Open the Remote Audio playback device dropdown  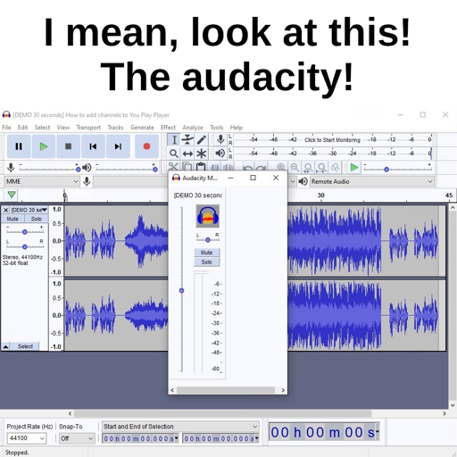(372, 181)
